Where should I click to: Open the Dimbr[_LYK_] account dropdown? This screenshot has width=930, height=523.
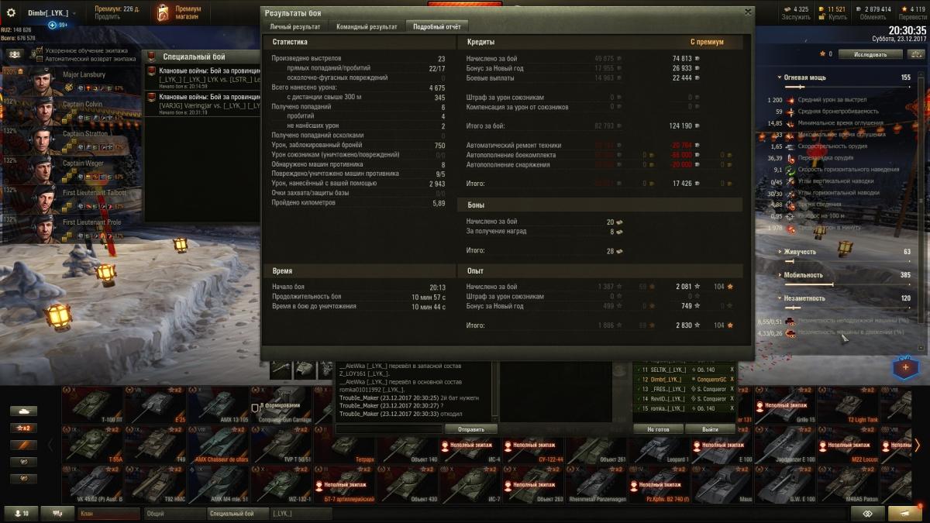[x=53, y=13]
